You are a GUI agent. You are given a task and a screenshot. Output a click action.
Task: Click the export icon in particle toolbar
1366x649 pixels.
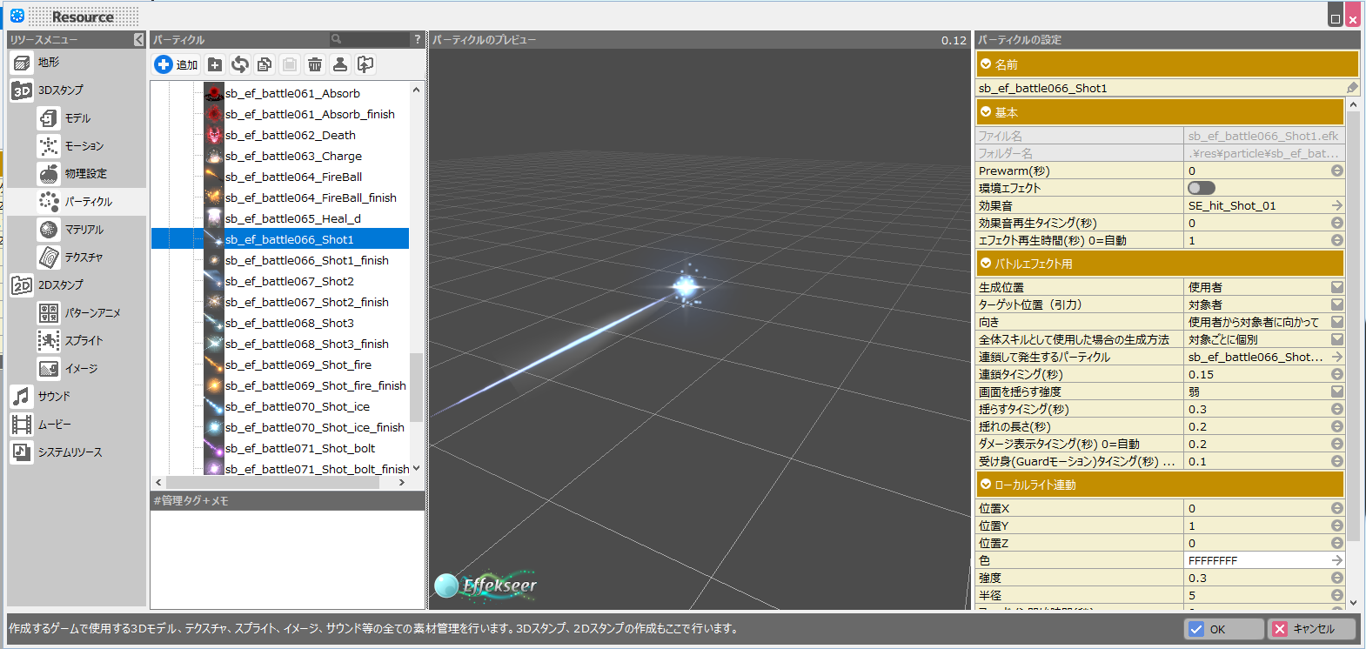point(365,64)
